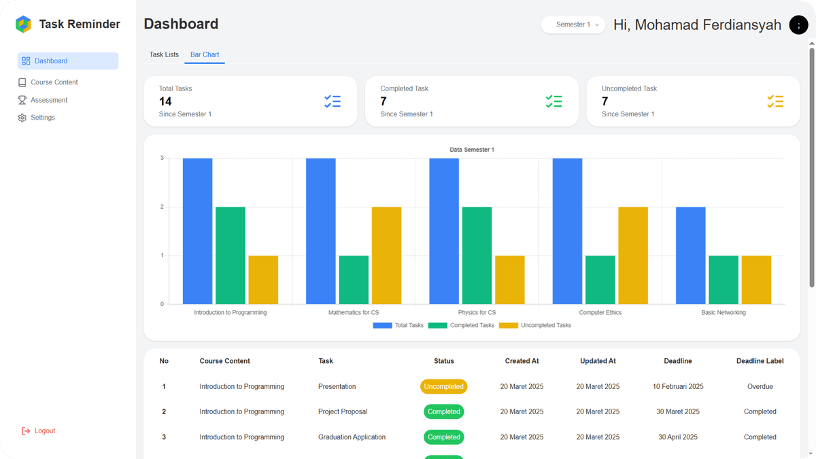This screenshot has height=459, width=816.
Task: Open the Semester 1 dropdown
Action: tap(573, 24)
